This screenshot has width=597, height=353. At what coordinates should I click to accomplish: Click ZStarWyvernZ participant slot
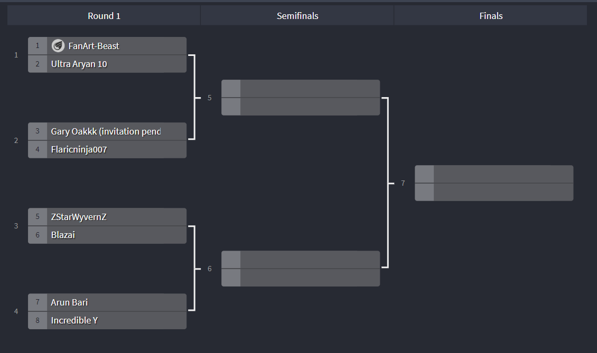click(107, 217)
